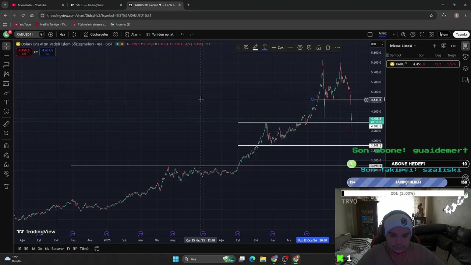This screenshot has width=471, height=265.
Task: Add a symbol to compare with the plus icon
Action: click(50, 34)
